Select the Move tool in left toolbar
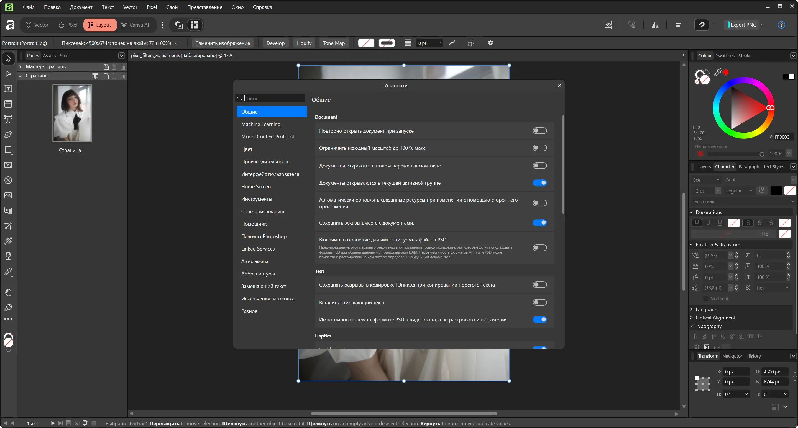Image resolution: width=798 pixels, height=428 pixels. [x=8, y=58]
